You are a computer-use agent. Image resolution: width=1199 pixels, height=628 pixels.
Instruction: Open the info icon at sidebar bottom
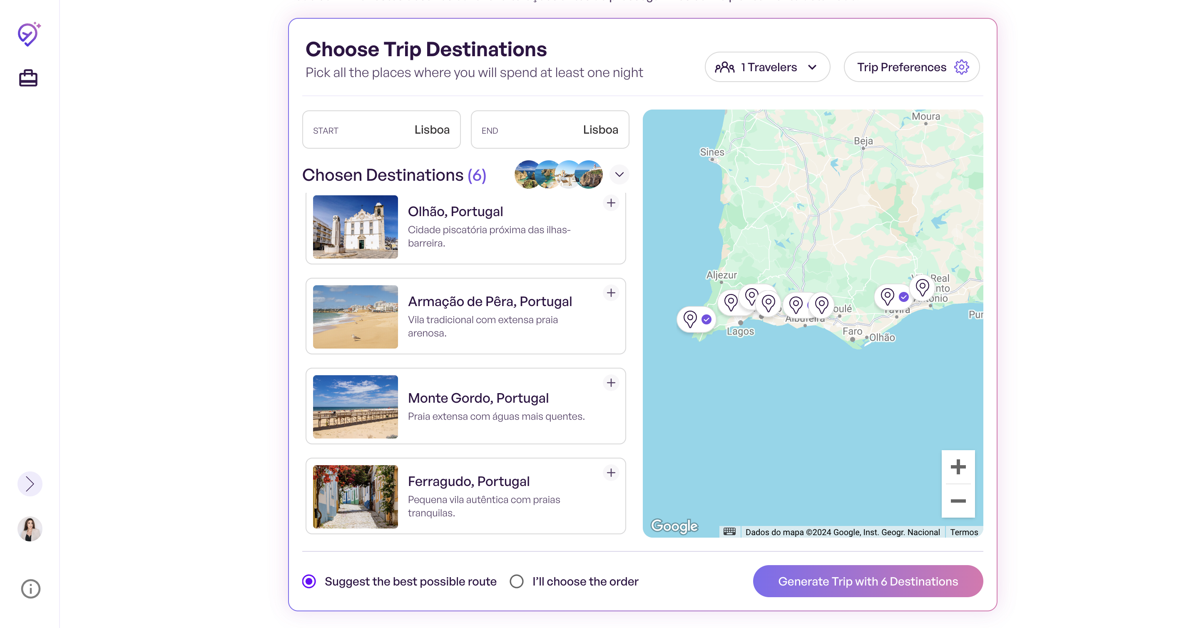pos(31,588)
